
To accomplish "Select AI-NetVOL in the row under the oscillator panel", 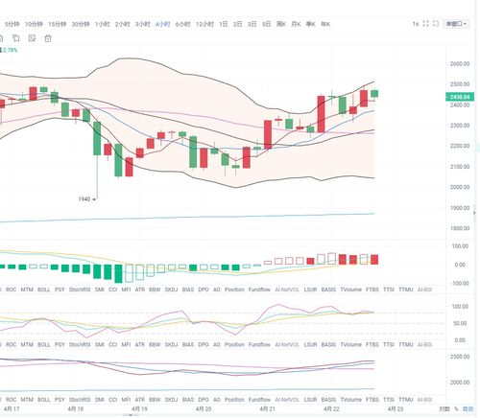I will point(287,344).
